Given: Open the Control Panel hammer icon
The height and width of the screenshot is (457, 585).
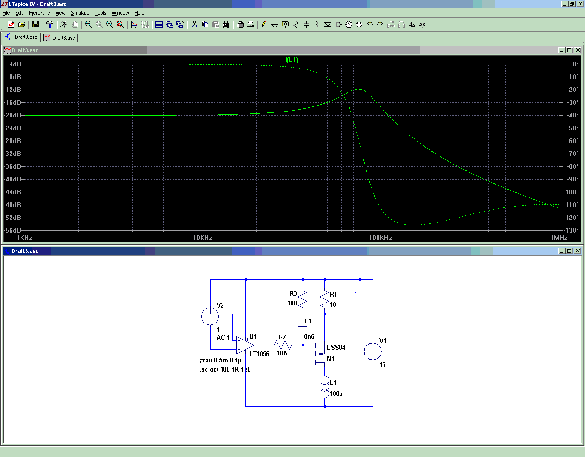Looking at the screenshot, I should point(50,25).
